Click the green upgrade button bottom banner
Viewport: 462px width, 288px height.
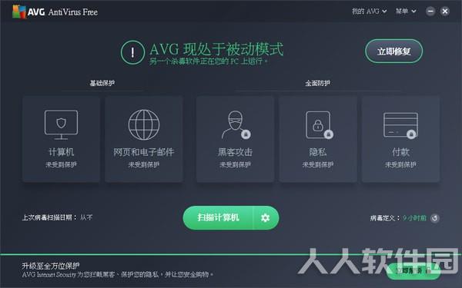click(413, 271)
